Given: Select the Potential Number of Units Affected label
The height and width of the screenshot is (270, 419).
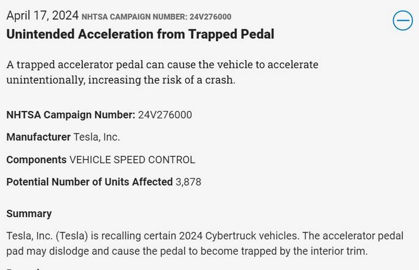Looking at the screenshot, I should point(90,182).
